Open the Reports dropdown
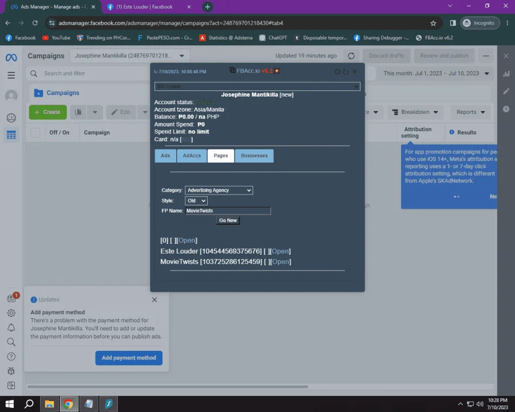Image resolution: width=515 pixels, height=412 pixels. pyautogui.click(x=470, y=112)
